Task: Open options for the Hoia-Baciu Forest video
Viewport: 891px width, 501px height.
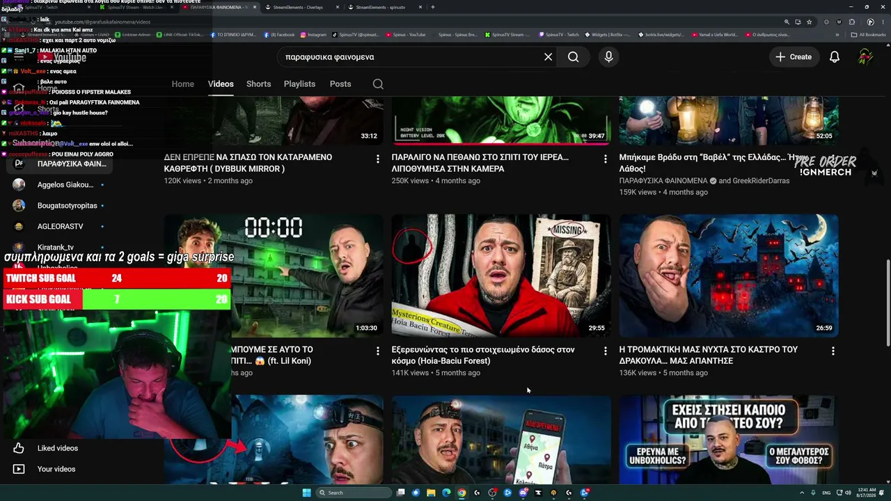Action: (606, 351)
